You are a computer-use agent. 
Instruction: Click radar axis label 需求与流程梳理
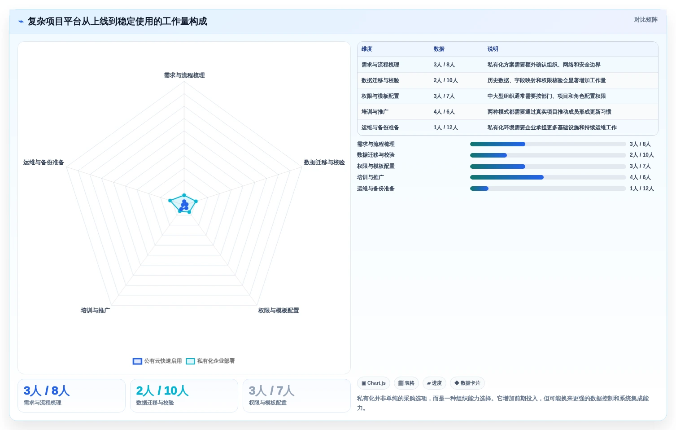[x=184, y=75]
